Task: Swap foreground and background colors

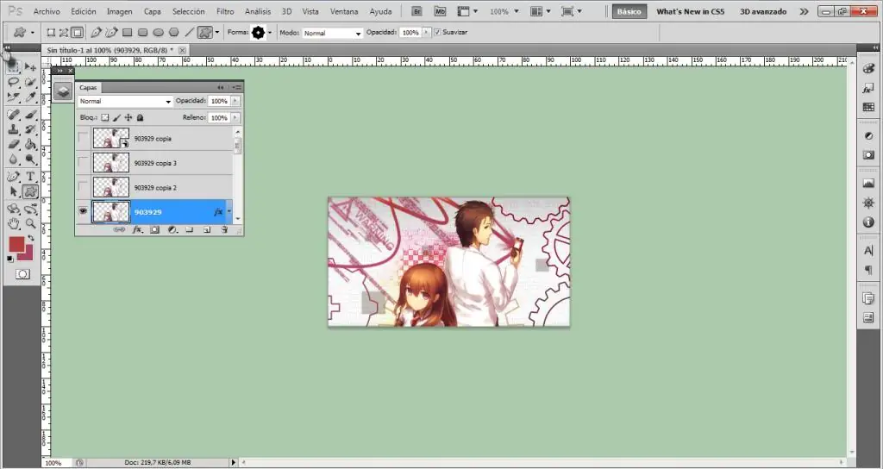Action: (x=31, y=238)
